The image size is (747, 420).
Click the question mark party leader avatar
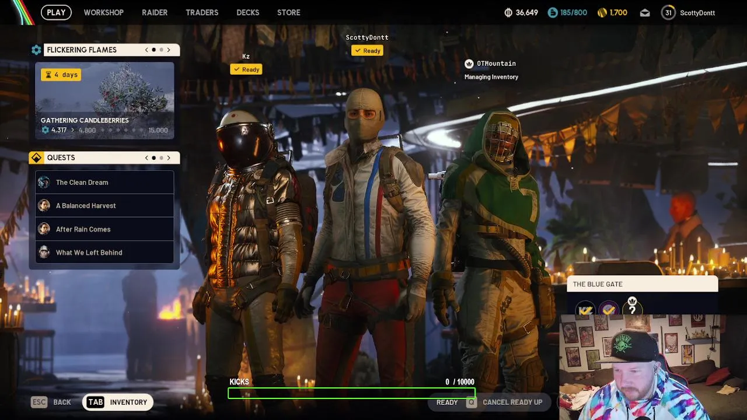(632, 309)
